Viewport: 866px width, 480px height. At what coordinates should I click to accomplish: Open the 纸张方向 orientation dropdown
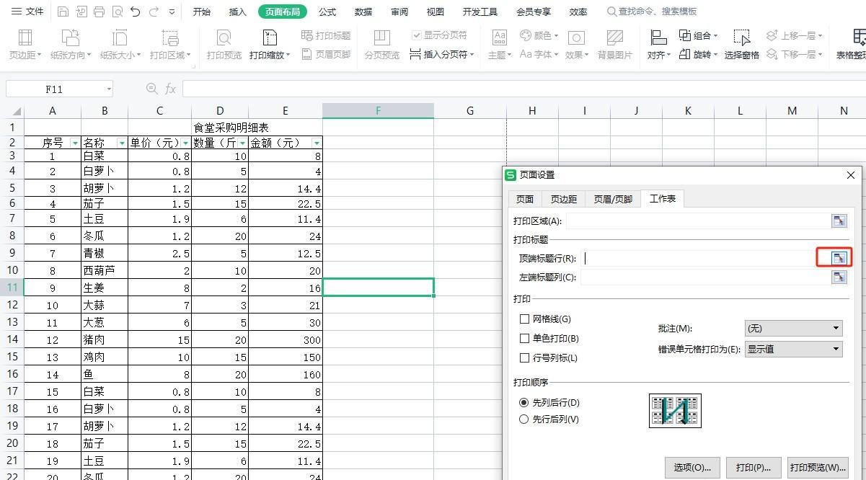pos(71,45)
